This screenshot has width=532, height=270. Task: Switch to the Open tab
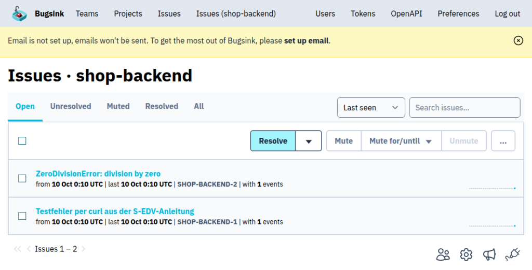(x=25, y=106)
